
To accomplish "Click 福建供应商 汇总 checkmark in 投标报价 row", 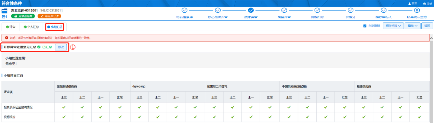I will click(x=420, y=117).
